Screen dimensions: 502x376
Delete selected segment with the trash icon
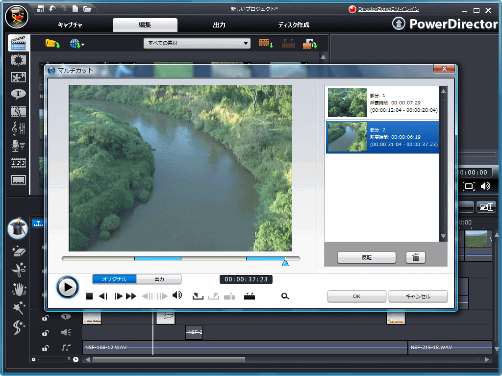416,258
